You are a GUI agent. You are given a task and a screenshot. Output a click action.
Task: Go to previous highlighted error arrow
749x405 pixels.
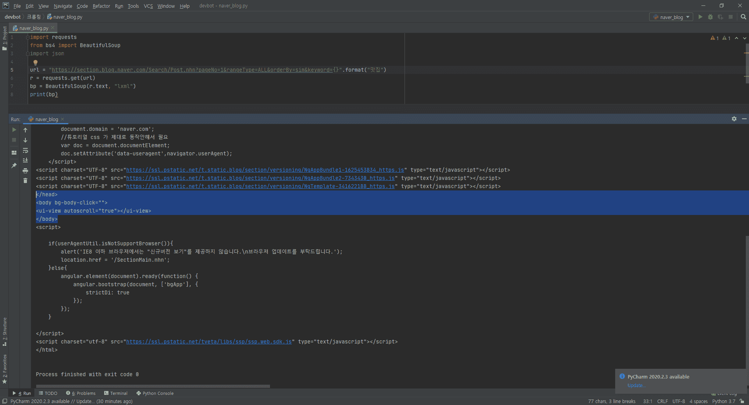[x=737, y=38]
